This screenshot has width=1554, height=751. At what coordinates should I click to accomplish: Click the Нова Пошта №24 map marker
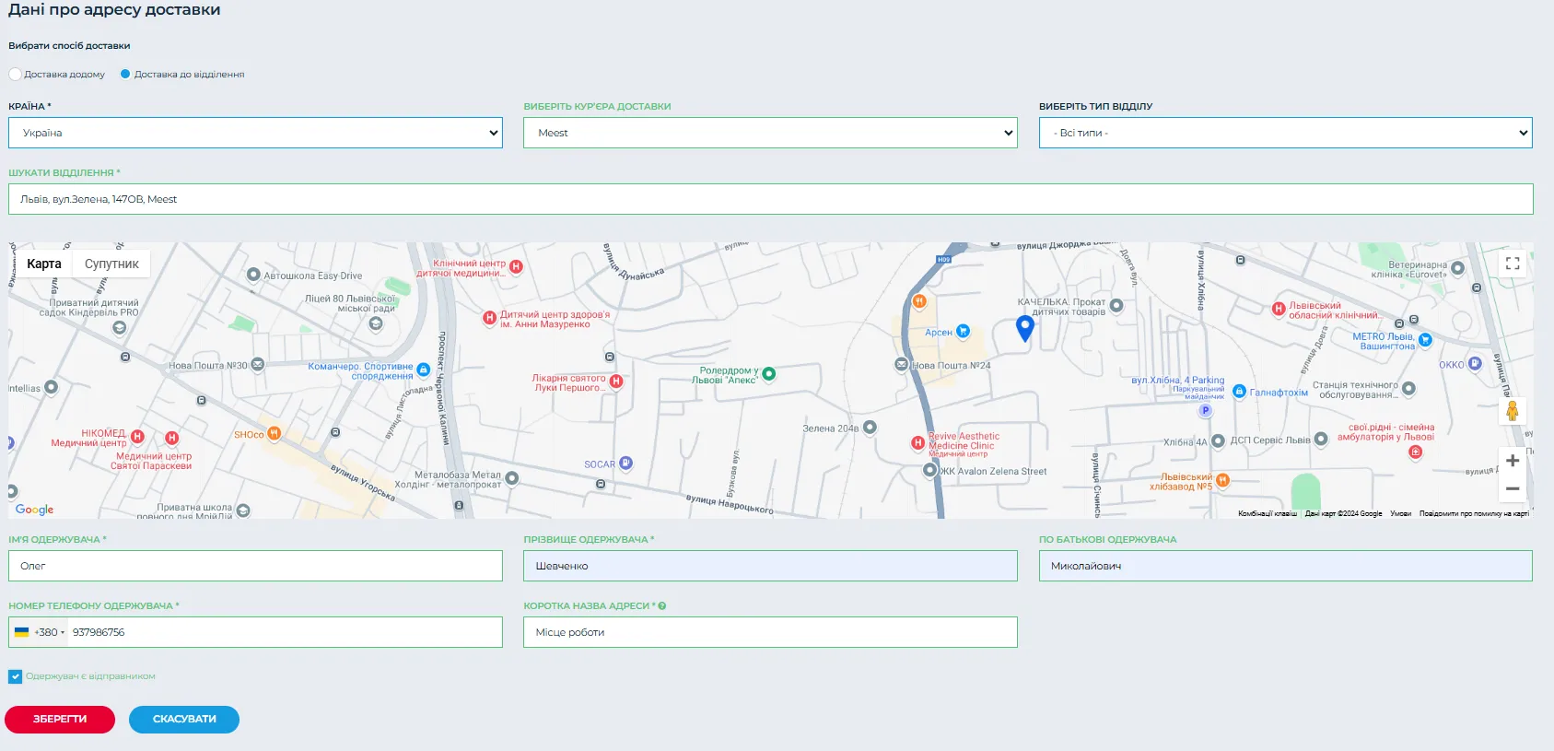901,365
